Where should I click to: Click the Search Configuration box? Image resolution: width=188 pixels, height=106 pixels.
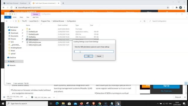pyautogui.click(x=168, y=21)
